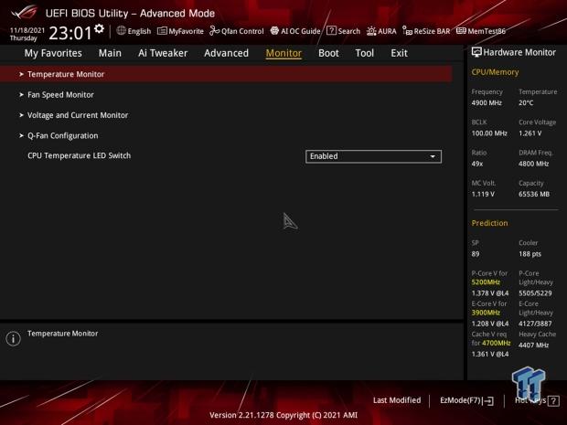567x425 pixels.
Task: Click the English language label
Action: pos(139,31)
